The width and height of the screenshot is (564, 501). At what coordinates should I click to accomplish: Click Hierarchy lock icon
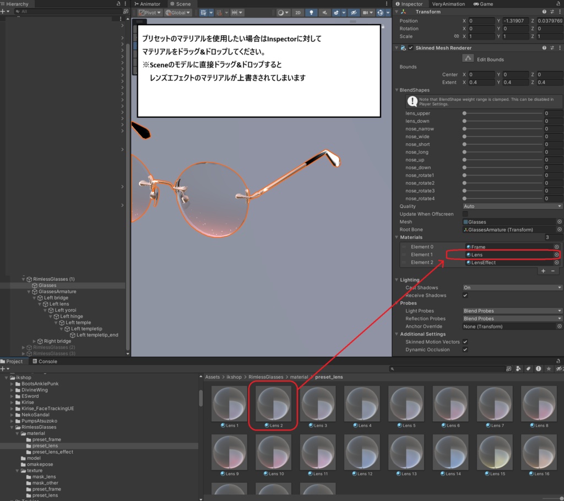pyautogui.click(x=118, y=4)
